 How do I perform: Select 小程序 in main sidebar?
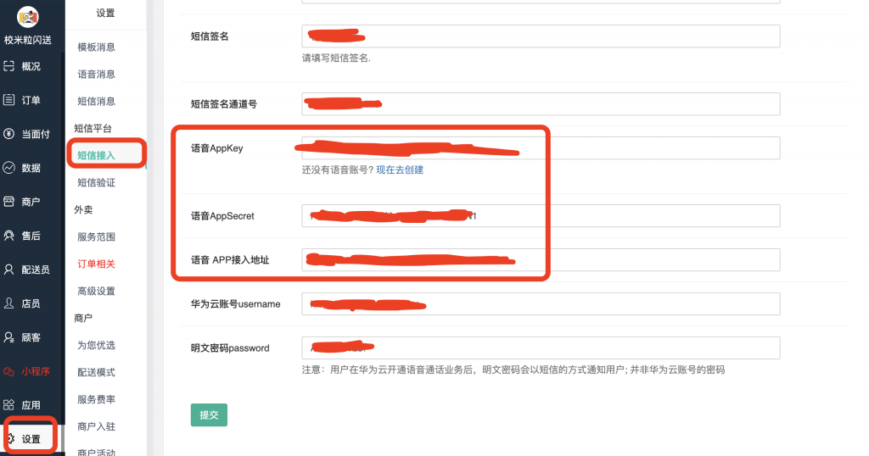[36, 371]
